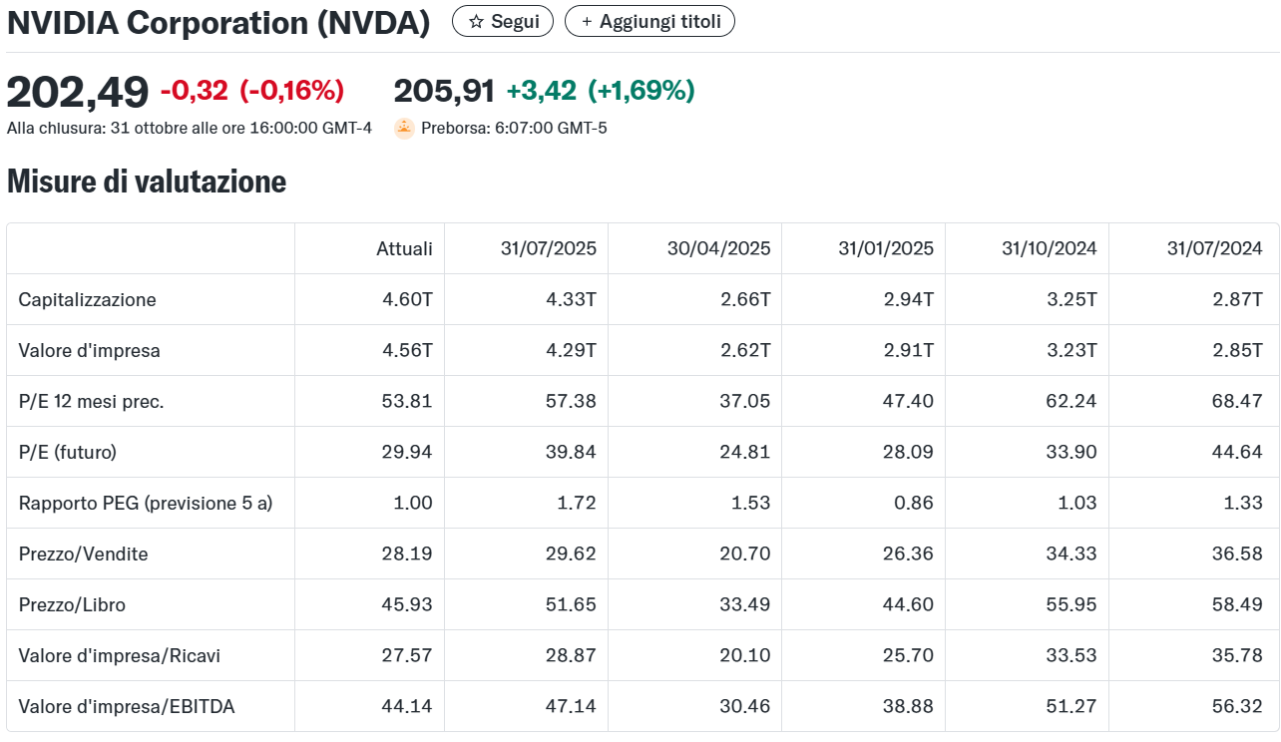
Task: Click the Valore d'impresa/EBITDA row label
Action: point(127,707)
